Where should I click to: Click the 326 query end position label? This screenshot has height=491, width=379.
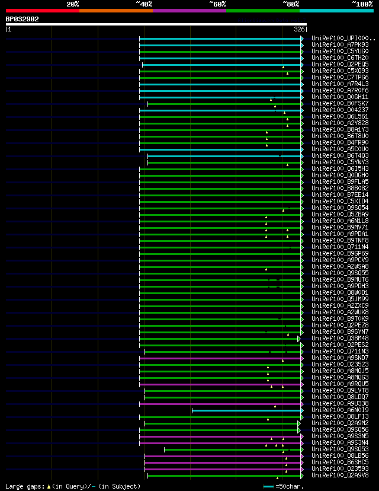pyautogui.click(x=299, y=30)
